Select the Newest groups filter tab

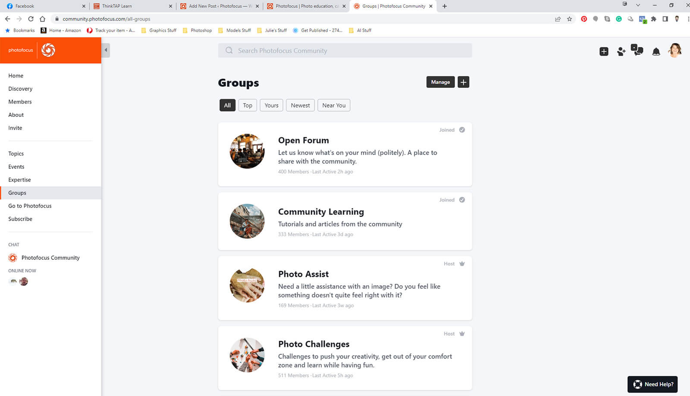300,106
